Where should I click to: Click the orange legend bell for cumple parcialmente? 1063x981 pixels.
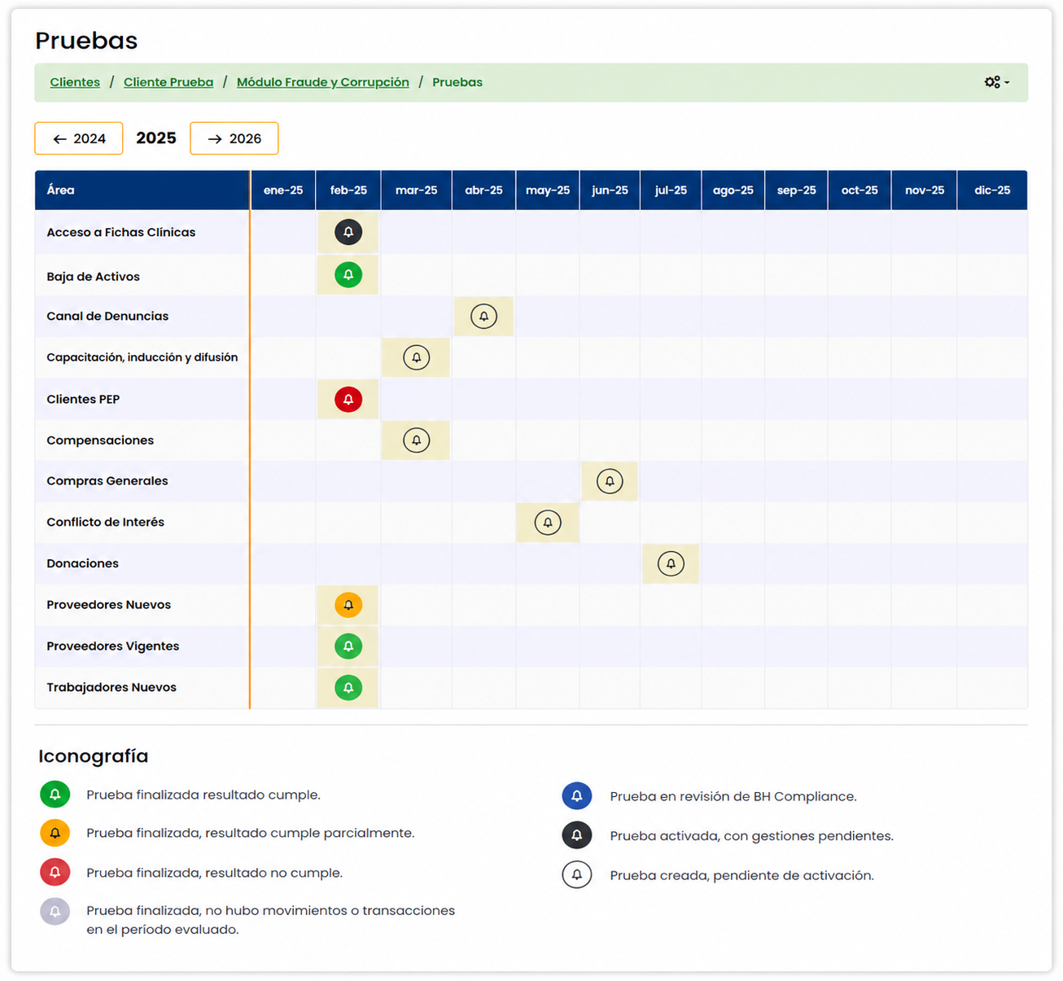click(x=55, y=833)
